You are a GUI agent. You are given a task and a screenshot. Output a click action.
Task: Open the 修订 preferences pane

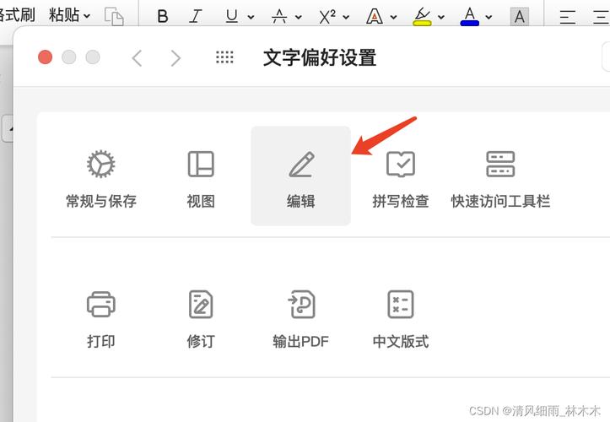click(201, 319)
